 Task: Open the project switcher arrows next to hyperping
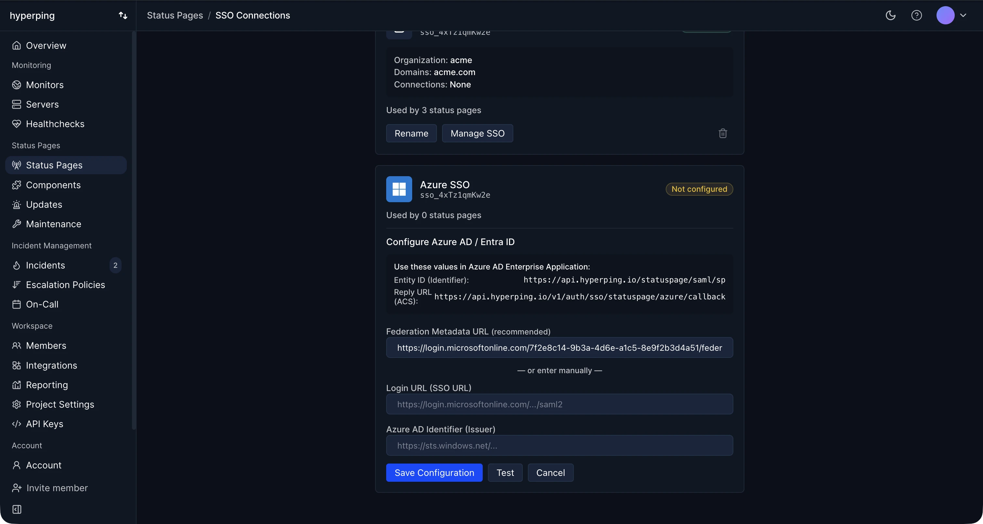pyautogui.click(x=123, y=15)
